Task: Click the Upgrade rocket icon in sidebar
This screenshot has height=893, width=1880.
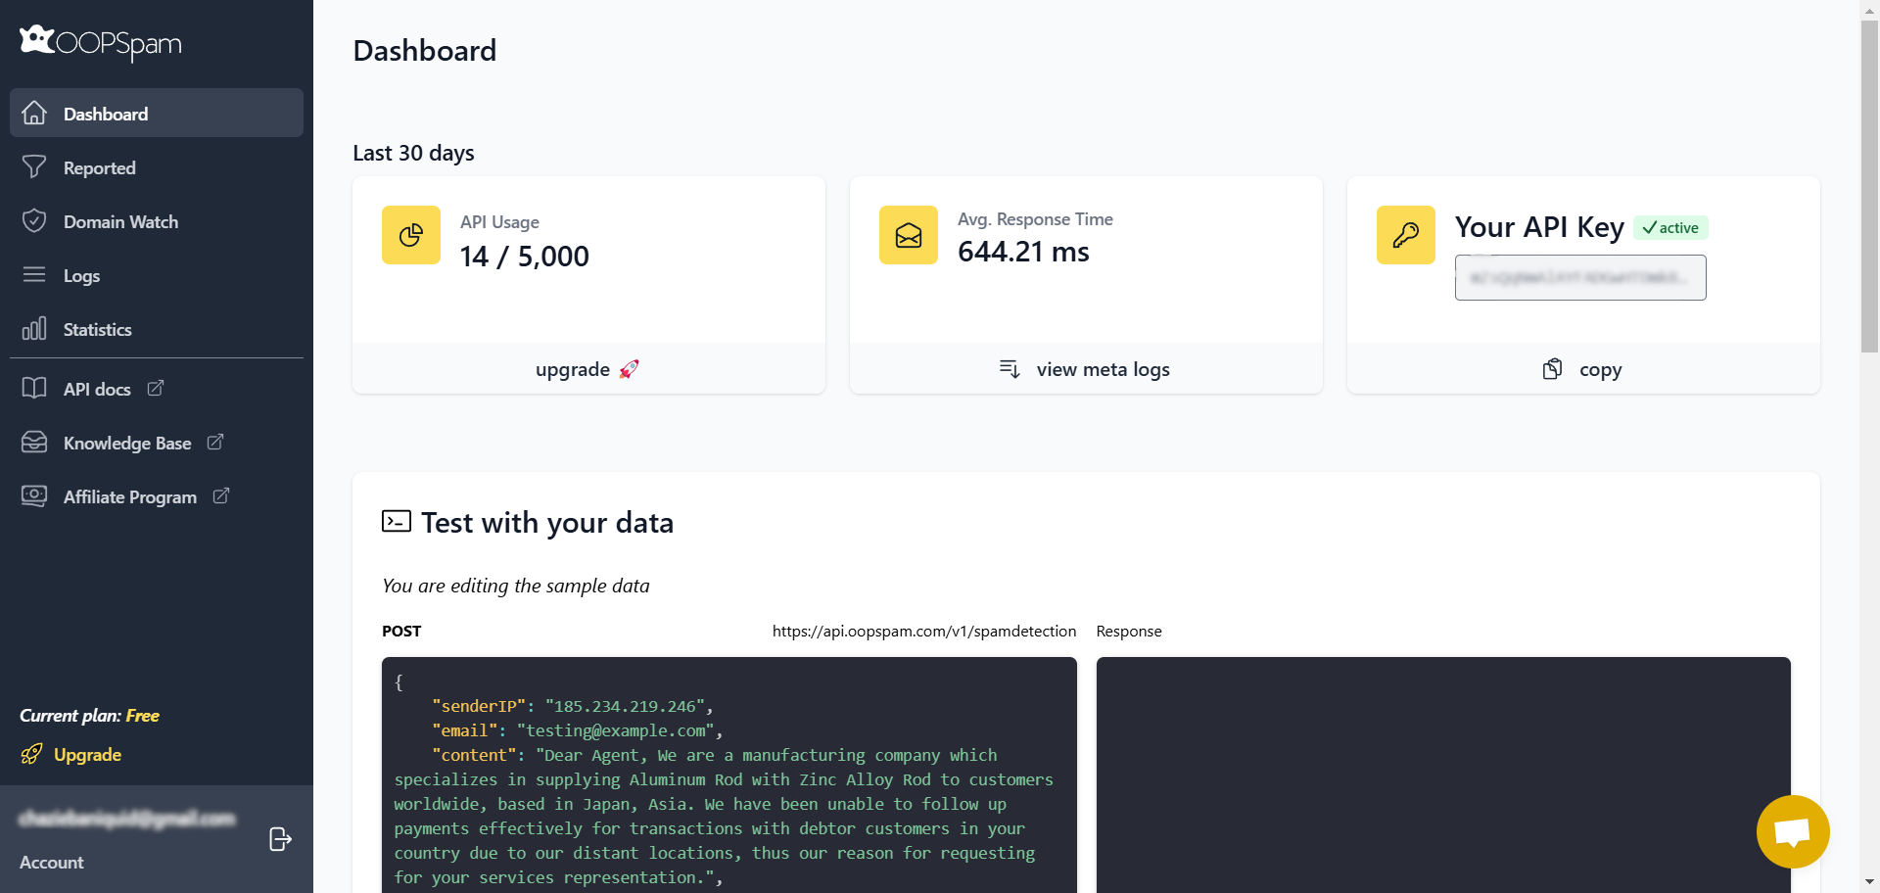Action: (31, 754)
